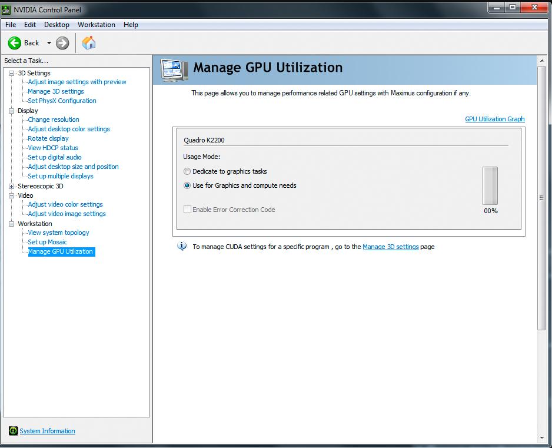Image resolution: width=552 pixels, height=448 pixels.
Task: Click the grey Forward arrow icon
Action: pyautogui.click(x=62, y=43)
